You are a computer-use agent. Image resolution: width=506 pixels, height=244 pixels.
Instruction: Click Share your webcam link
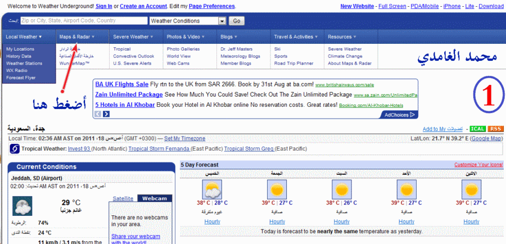[x=135, y=239]
